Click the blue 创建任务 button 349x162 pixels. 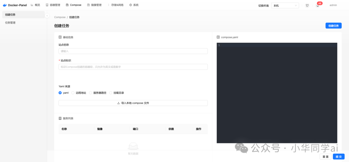(x=333, y=26)
